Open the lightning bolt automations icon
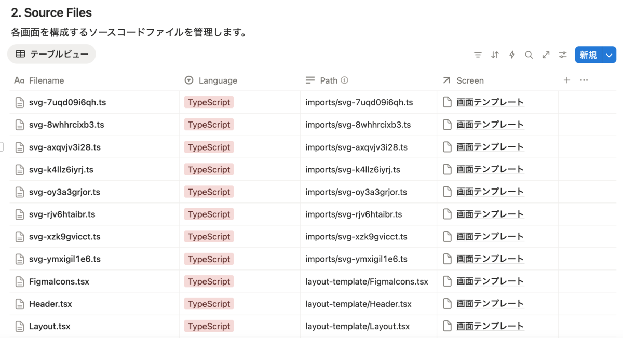The width and height of the screenshot is (623, 338). [x=512, y=55]
